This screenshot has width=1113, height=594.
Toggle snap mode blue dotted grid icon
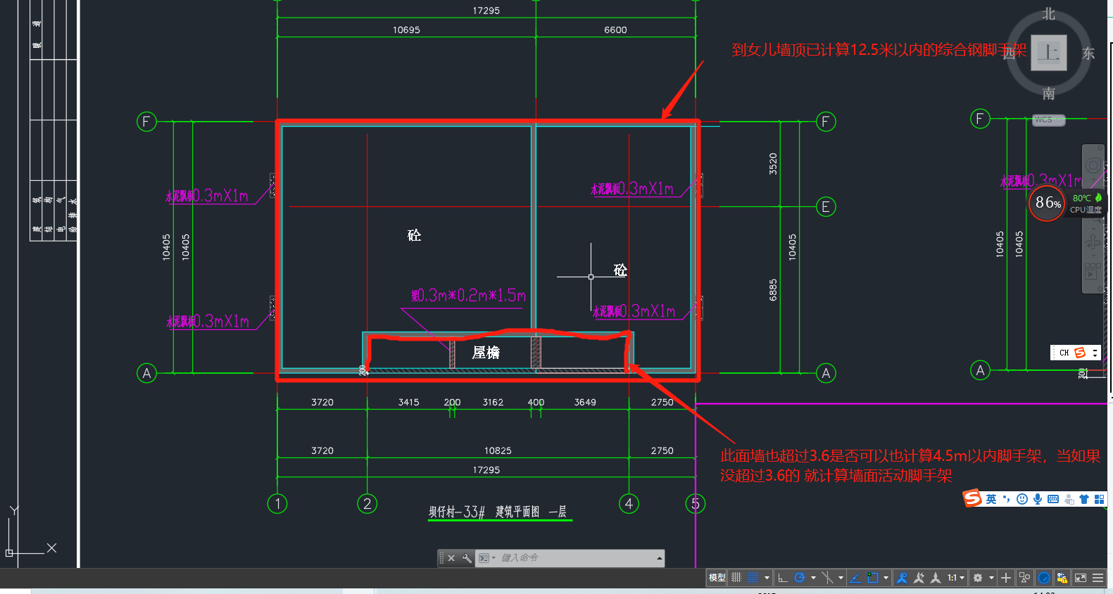(753, 578)
